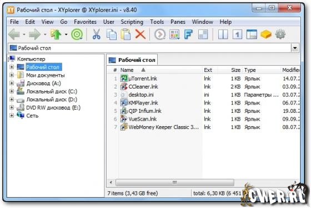Toggle Dual Pane toolbar button
This screenshot has width=311, height=208.
click(x=223, y=34)
